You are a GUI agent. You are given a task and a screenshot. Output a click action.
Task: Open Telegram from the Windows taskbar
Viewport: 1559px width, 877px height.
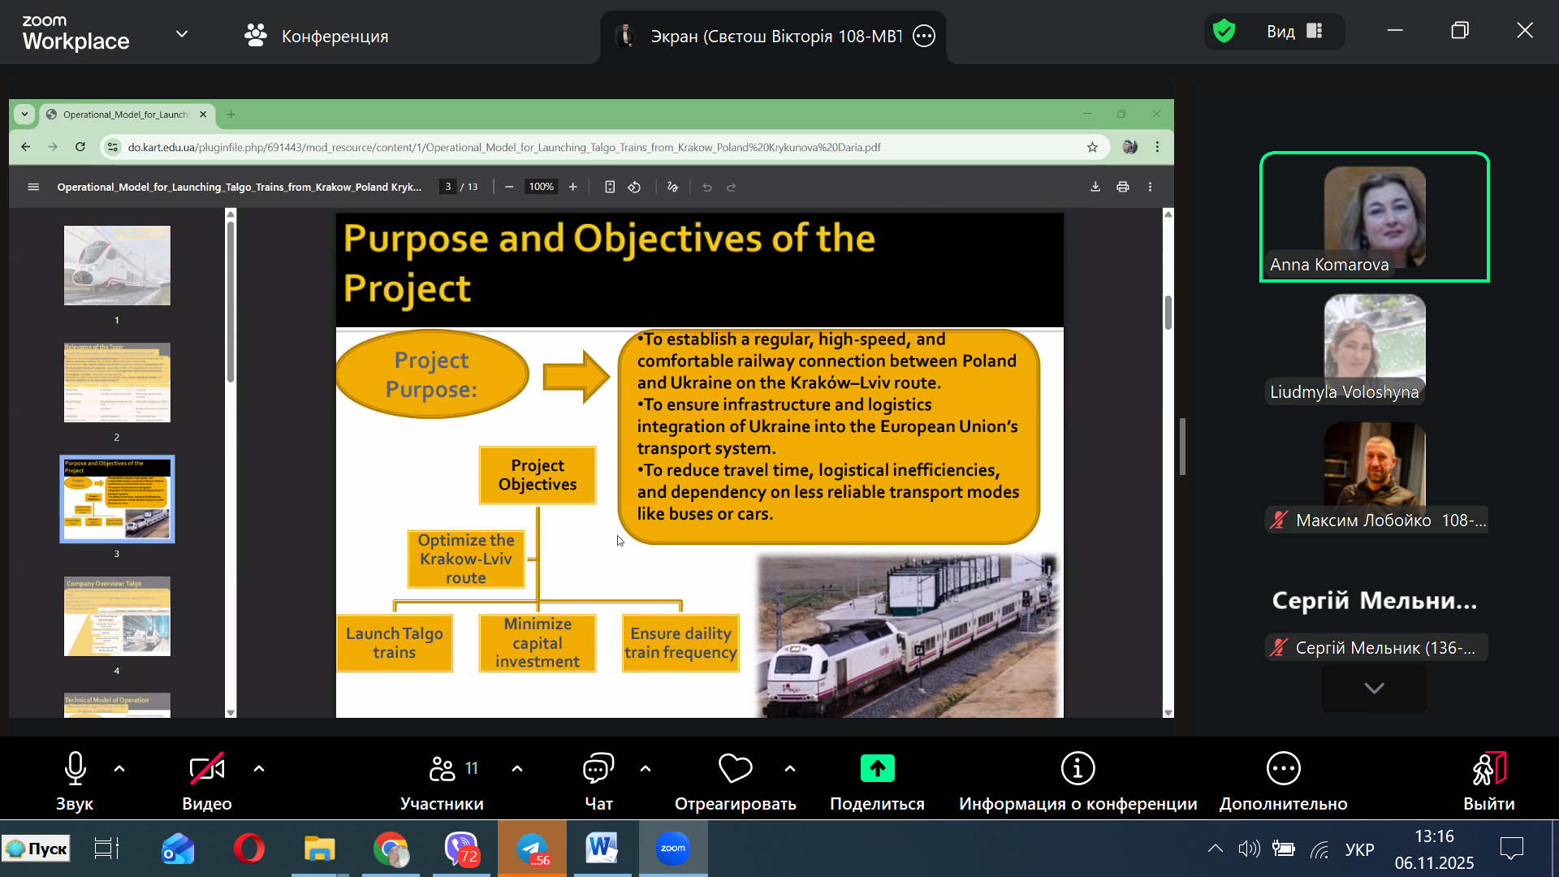(x=532, y=849)
